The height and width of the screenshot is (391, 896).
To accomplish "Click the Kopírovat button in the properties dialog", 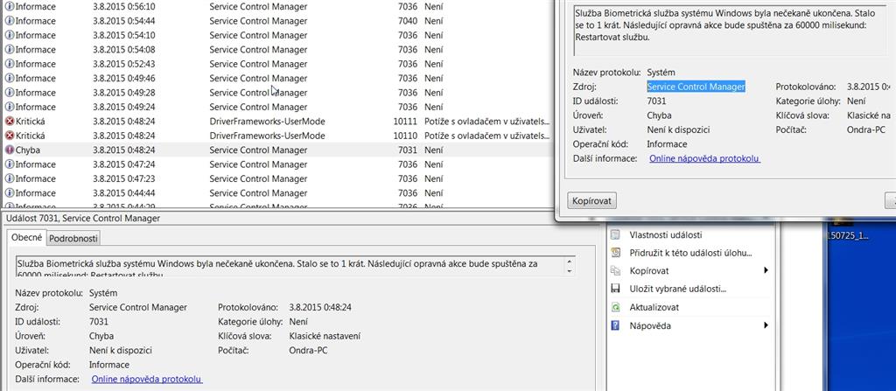I will (592, 200).
